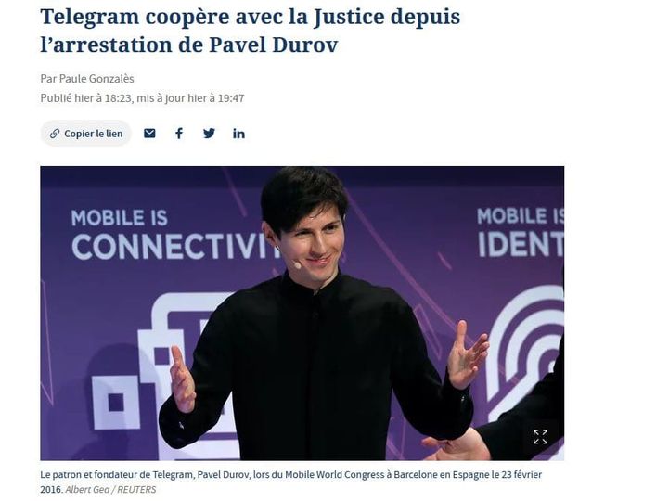Click the white fingerprint graphic in photo
656x501 pixels.
pyautogui.click(x=526, y=352)
